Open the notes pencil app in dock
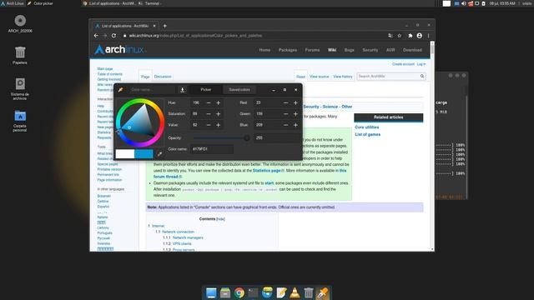This screenshot has height=300, width=534. [x=281, y=292]
